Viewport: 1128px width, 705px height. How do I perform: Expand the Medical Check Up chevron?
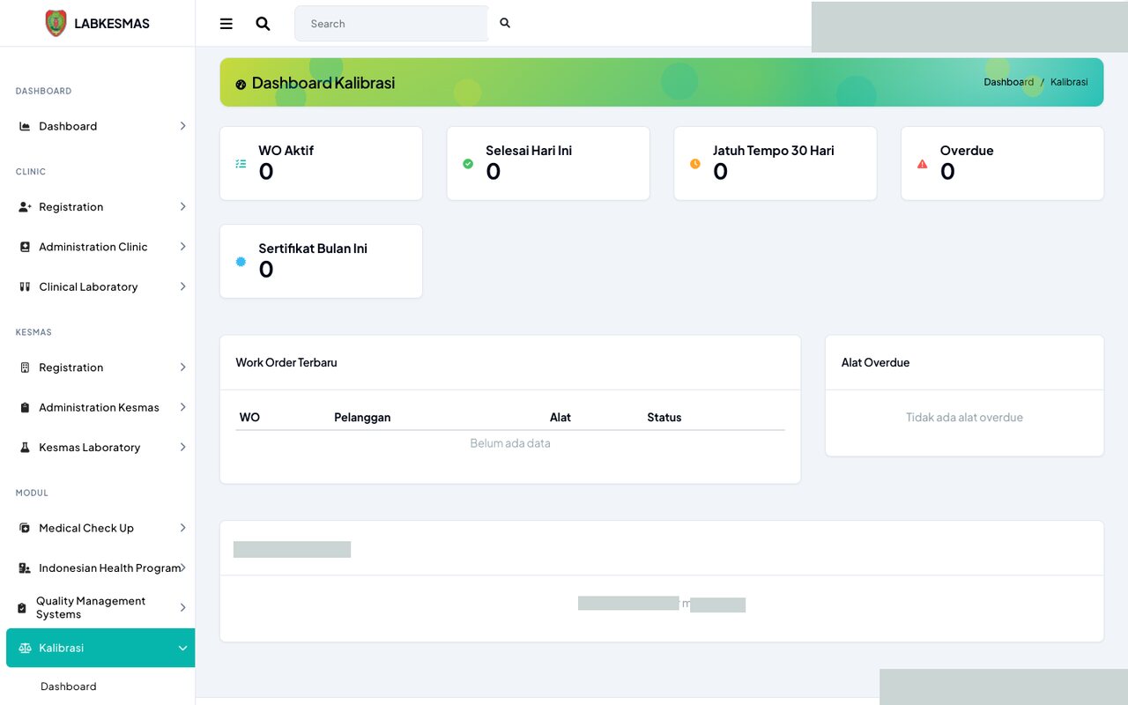click(x=182, y=528)
